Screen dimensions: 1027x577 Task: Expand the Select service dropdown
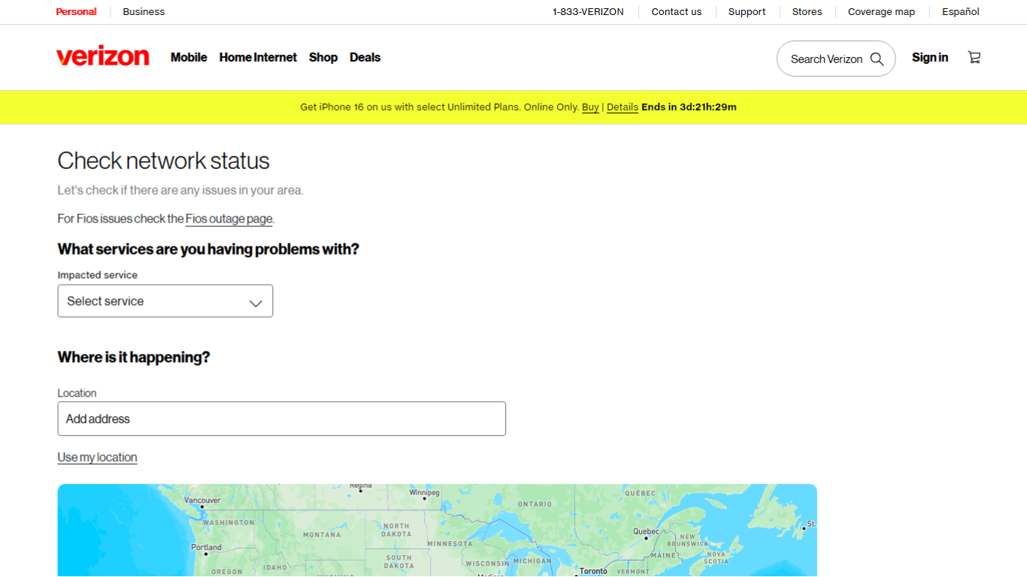point(165,301)
